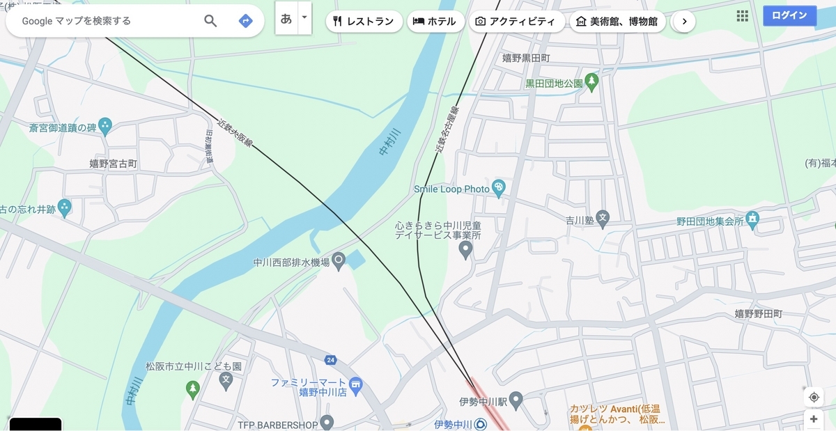Select the 中川西部排水機場 marker
The height and width of the screenshot is (431, 836).
[339, 262]
